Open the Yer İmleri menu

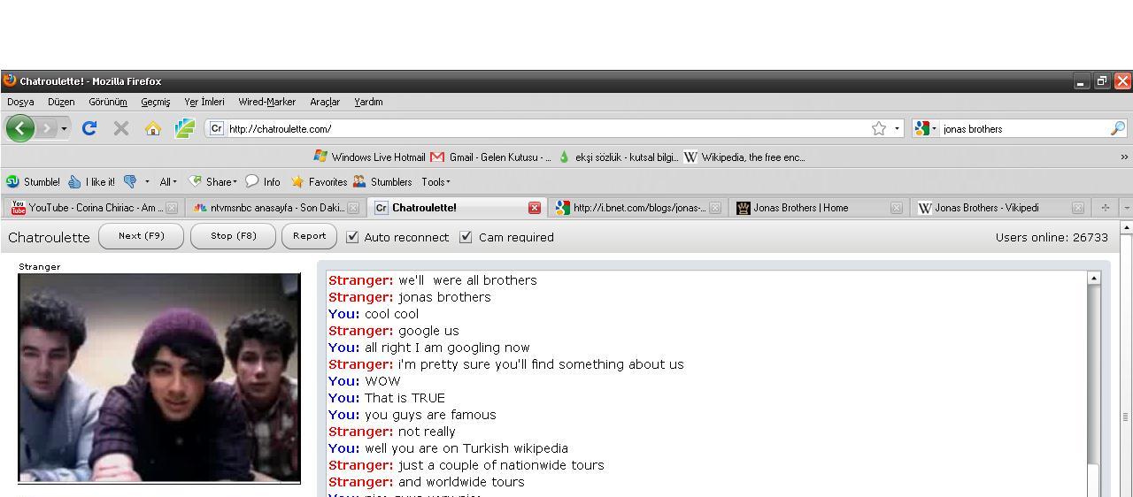point(204,102)
